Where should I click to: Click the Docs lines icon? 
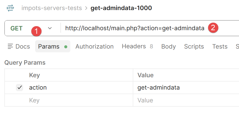10,46
